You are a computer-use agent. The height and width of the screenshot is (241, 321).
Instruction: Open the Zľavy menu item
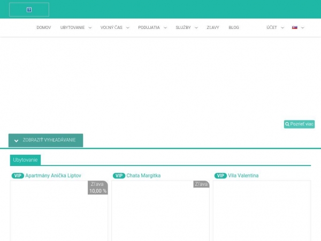(x=213, y=27)
